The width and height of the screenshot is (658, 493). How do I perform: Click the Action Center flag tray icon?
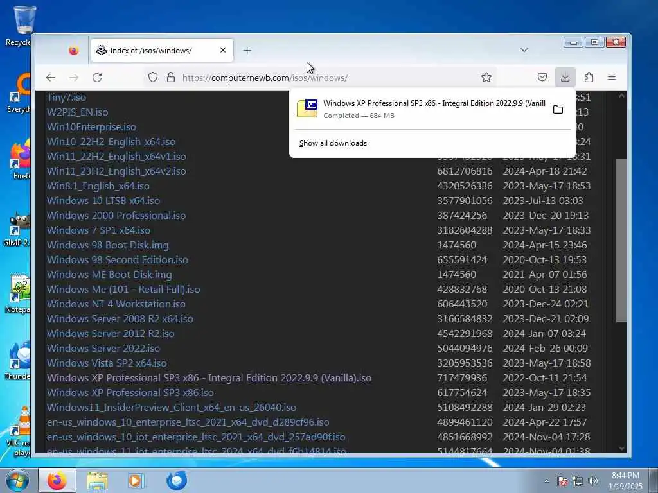[x=562, y=481]
